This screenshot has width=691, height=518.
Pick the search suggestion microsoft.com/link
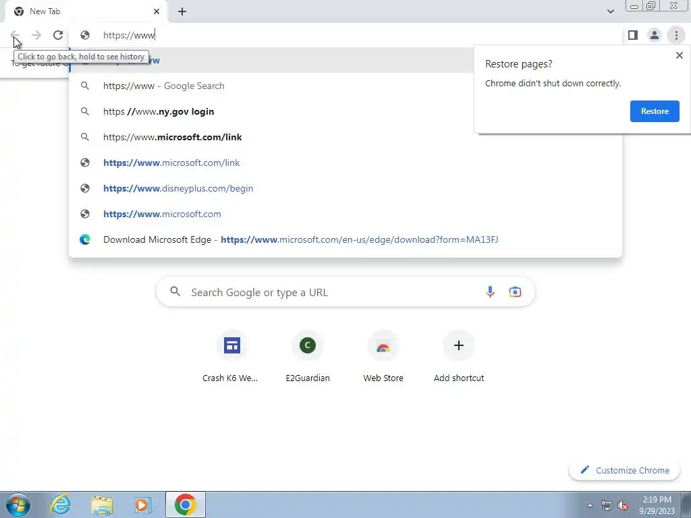click(x=345, y=137)
